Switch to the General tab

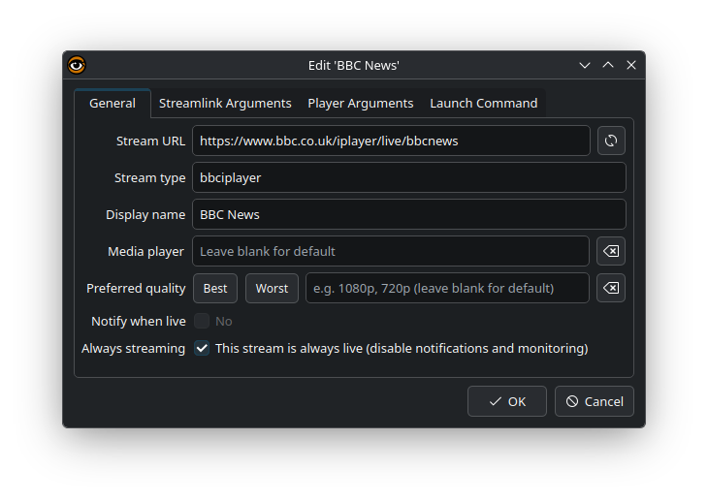(113, 104)
